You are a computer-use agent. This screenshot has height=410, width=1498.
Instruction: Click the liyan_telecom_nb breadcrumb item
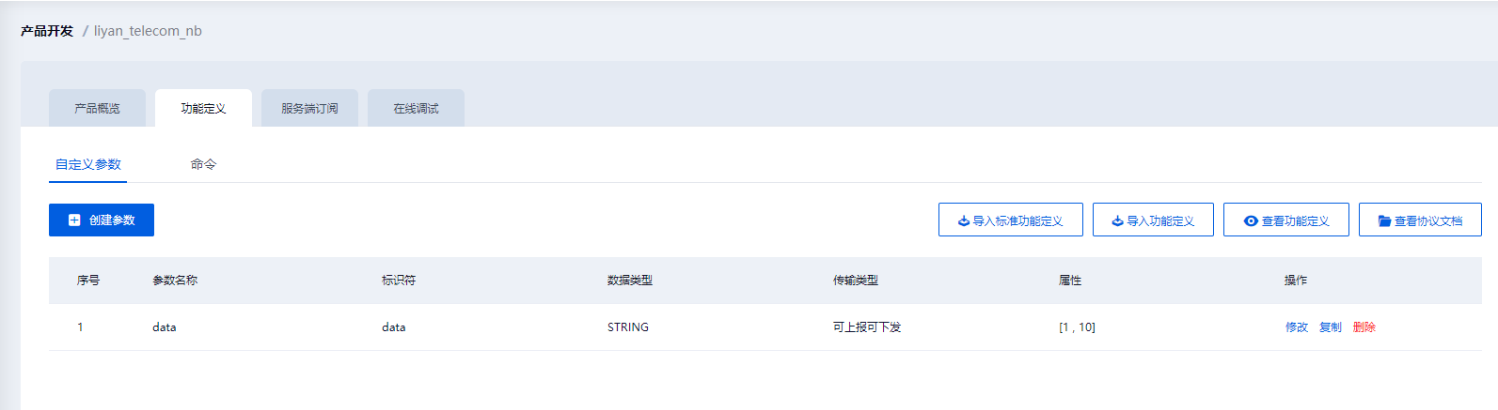click(x=148, y=31)
